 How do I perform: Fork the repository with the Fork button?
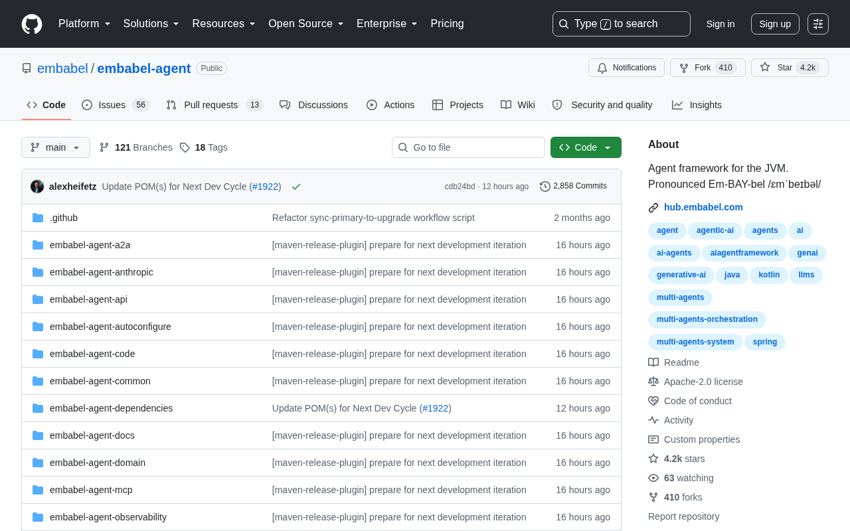708,68
